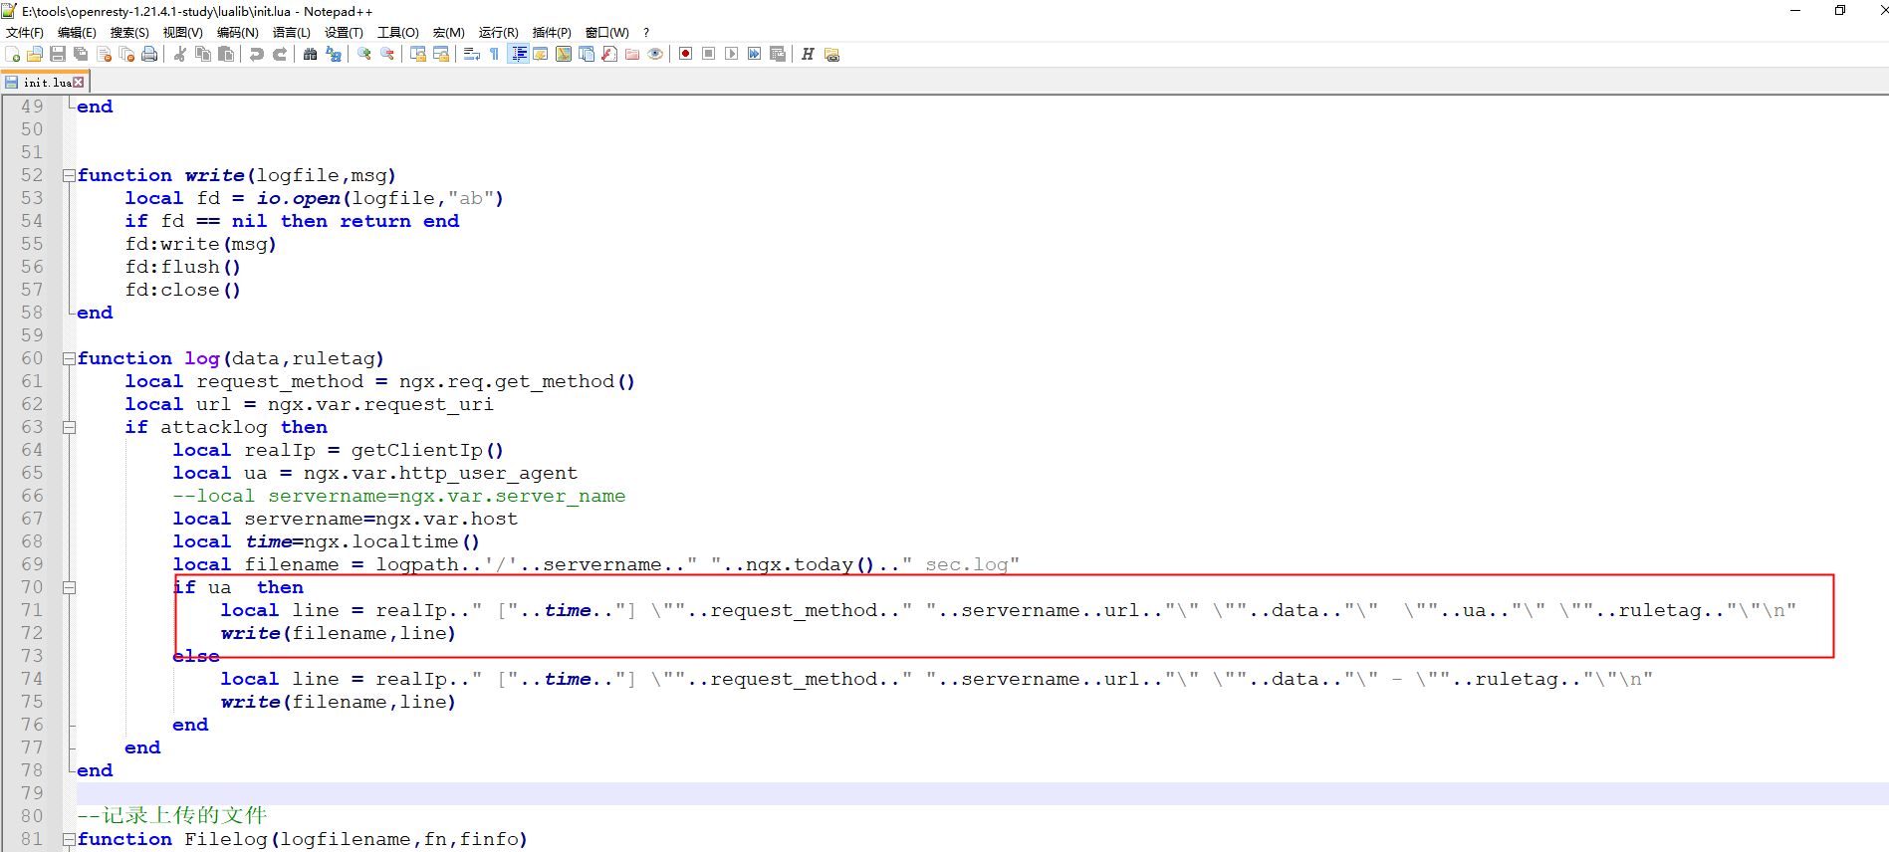Screen dimensions: 1889x852
Task: Redo the edit via the toolbar arrow
Action: point(280,54)
